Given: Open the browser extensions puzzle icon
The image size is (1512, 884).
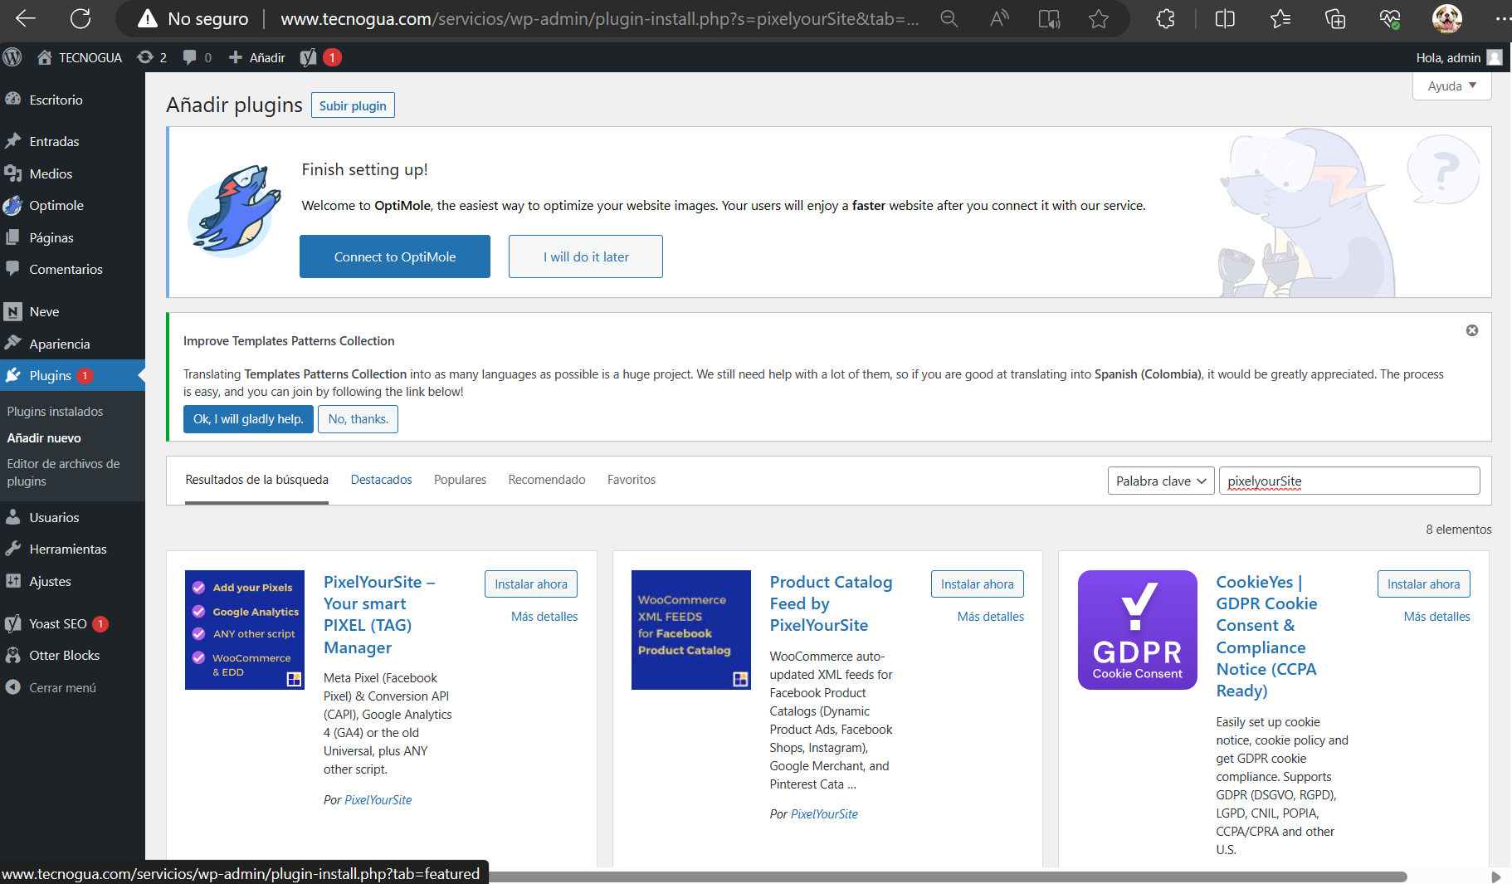Looking at the screenshot, I should (1165, 18).
